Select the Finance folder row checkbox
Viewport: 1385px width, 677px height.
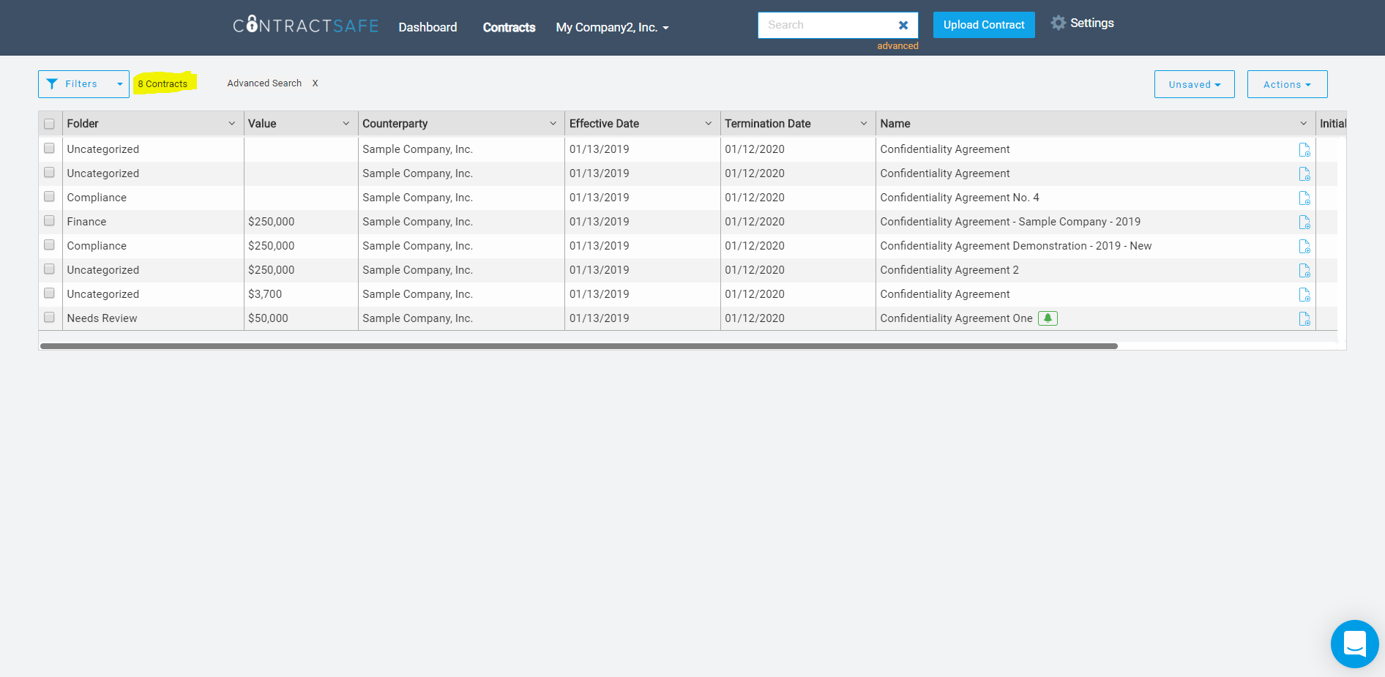[49, 221]
